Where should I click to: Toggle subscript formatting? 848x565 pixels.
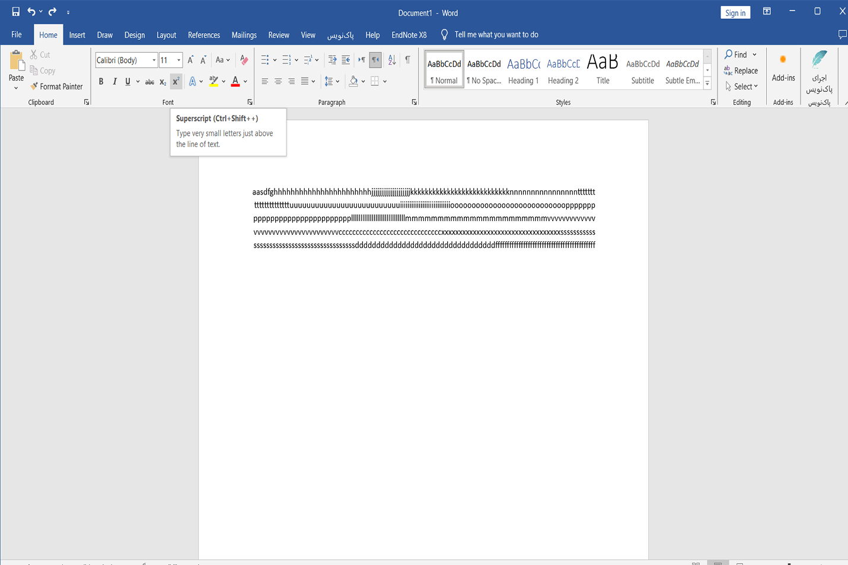tap(162, 82)
